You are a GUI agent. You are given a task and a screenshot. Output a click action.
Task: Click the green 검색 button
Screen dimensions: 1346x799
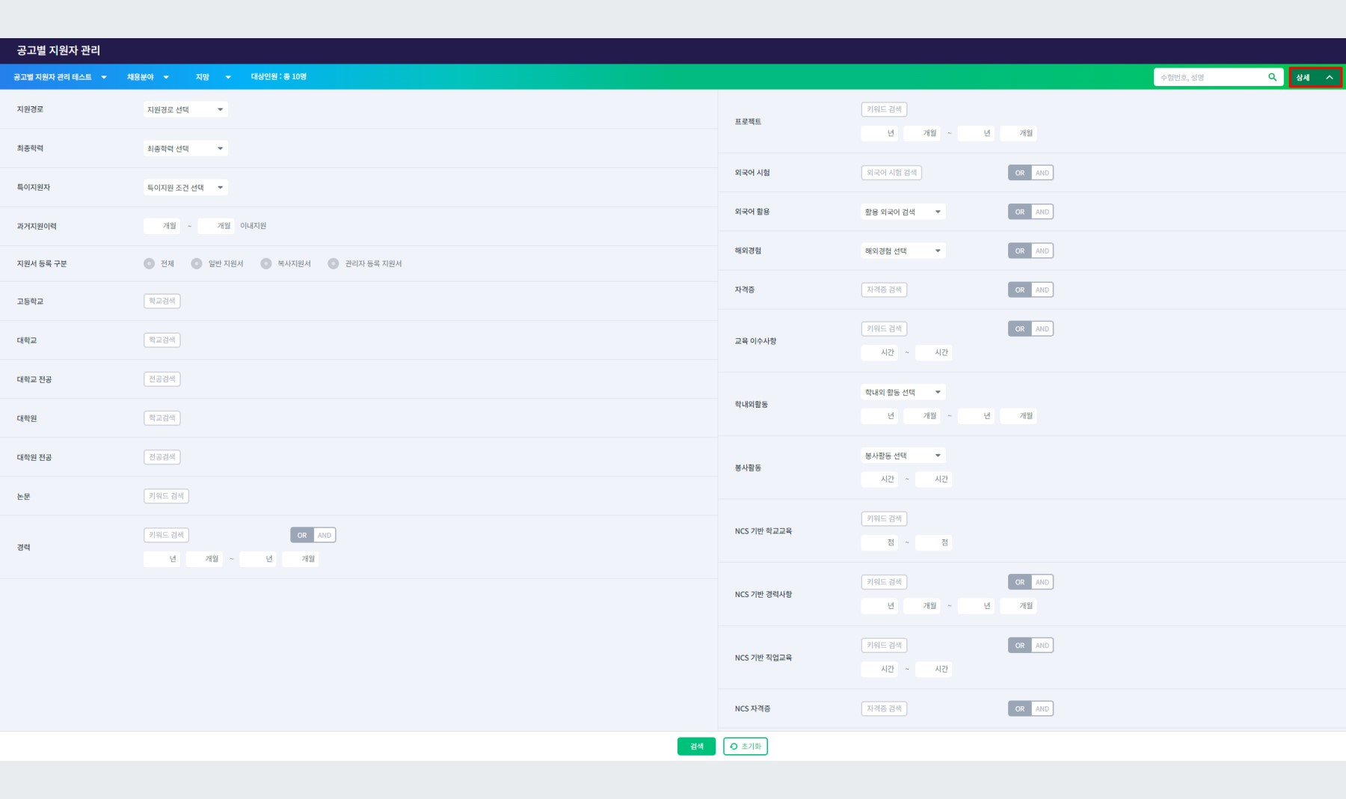696,747
